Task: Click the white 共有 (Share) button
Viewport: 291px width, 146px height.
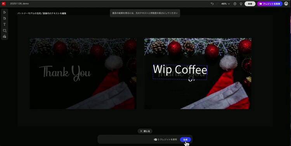Action: pyautogui.click(x=250, y=4)
